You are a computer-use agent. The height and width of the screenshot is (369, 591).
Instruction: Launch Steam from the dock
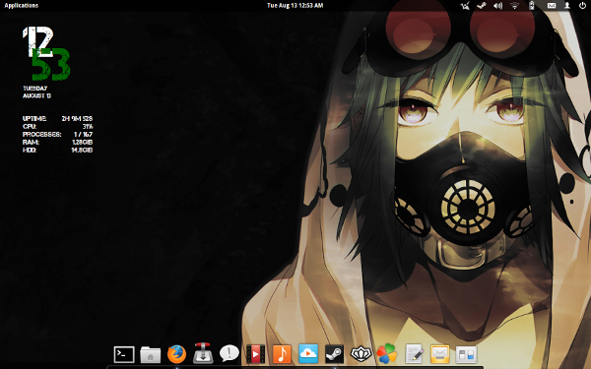tap(334, 354)
